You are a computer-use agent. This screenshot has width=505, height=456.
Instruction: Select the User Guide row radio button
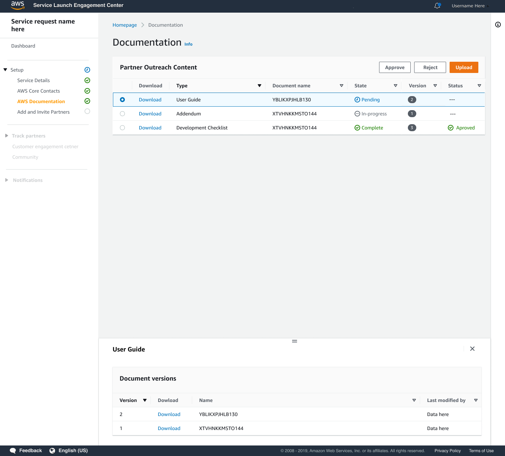click(122, 100)
